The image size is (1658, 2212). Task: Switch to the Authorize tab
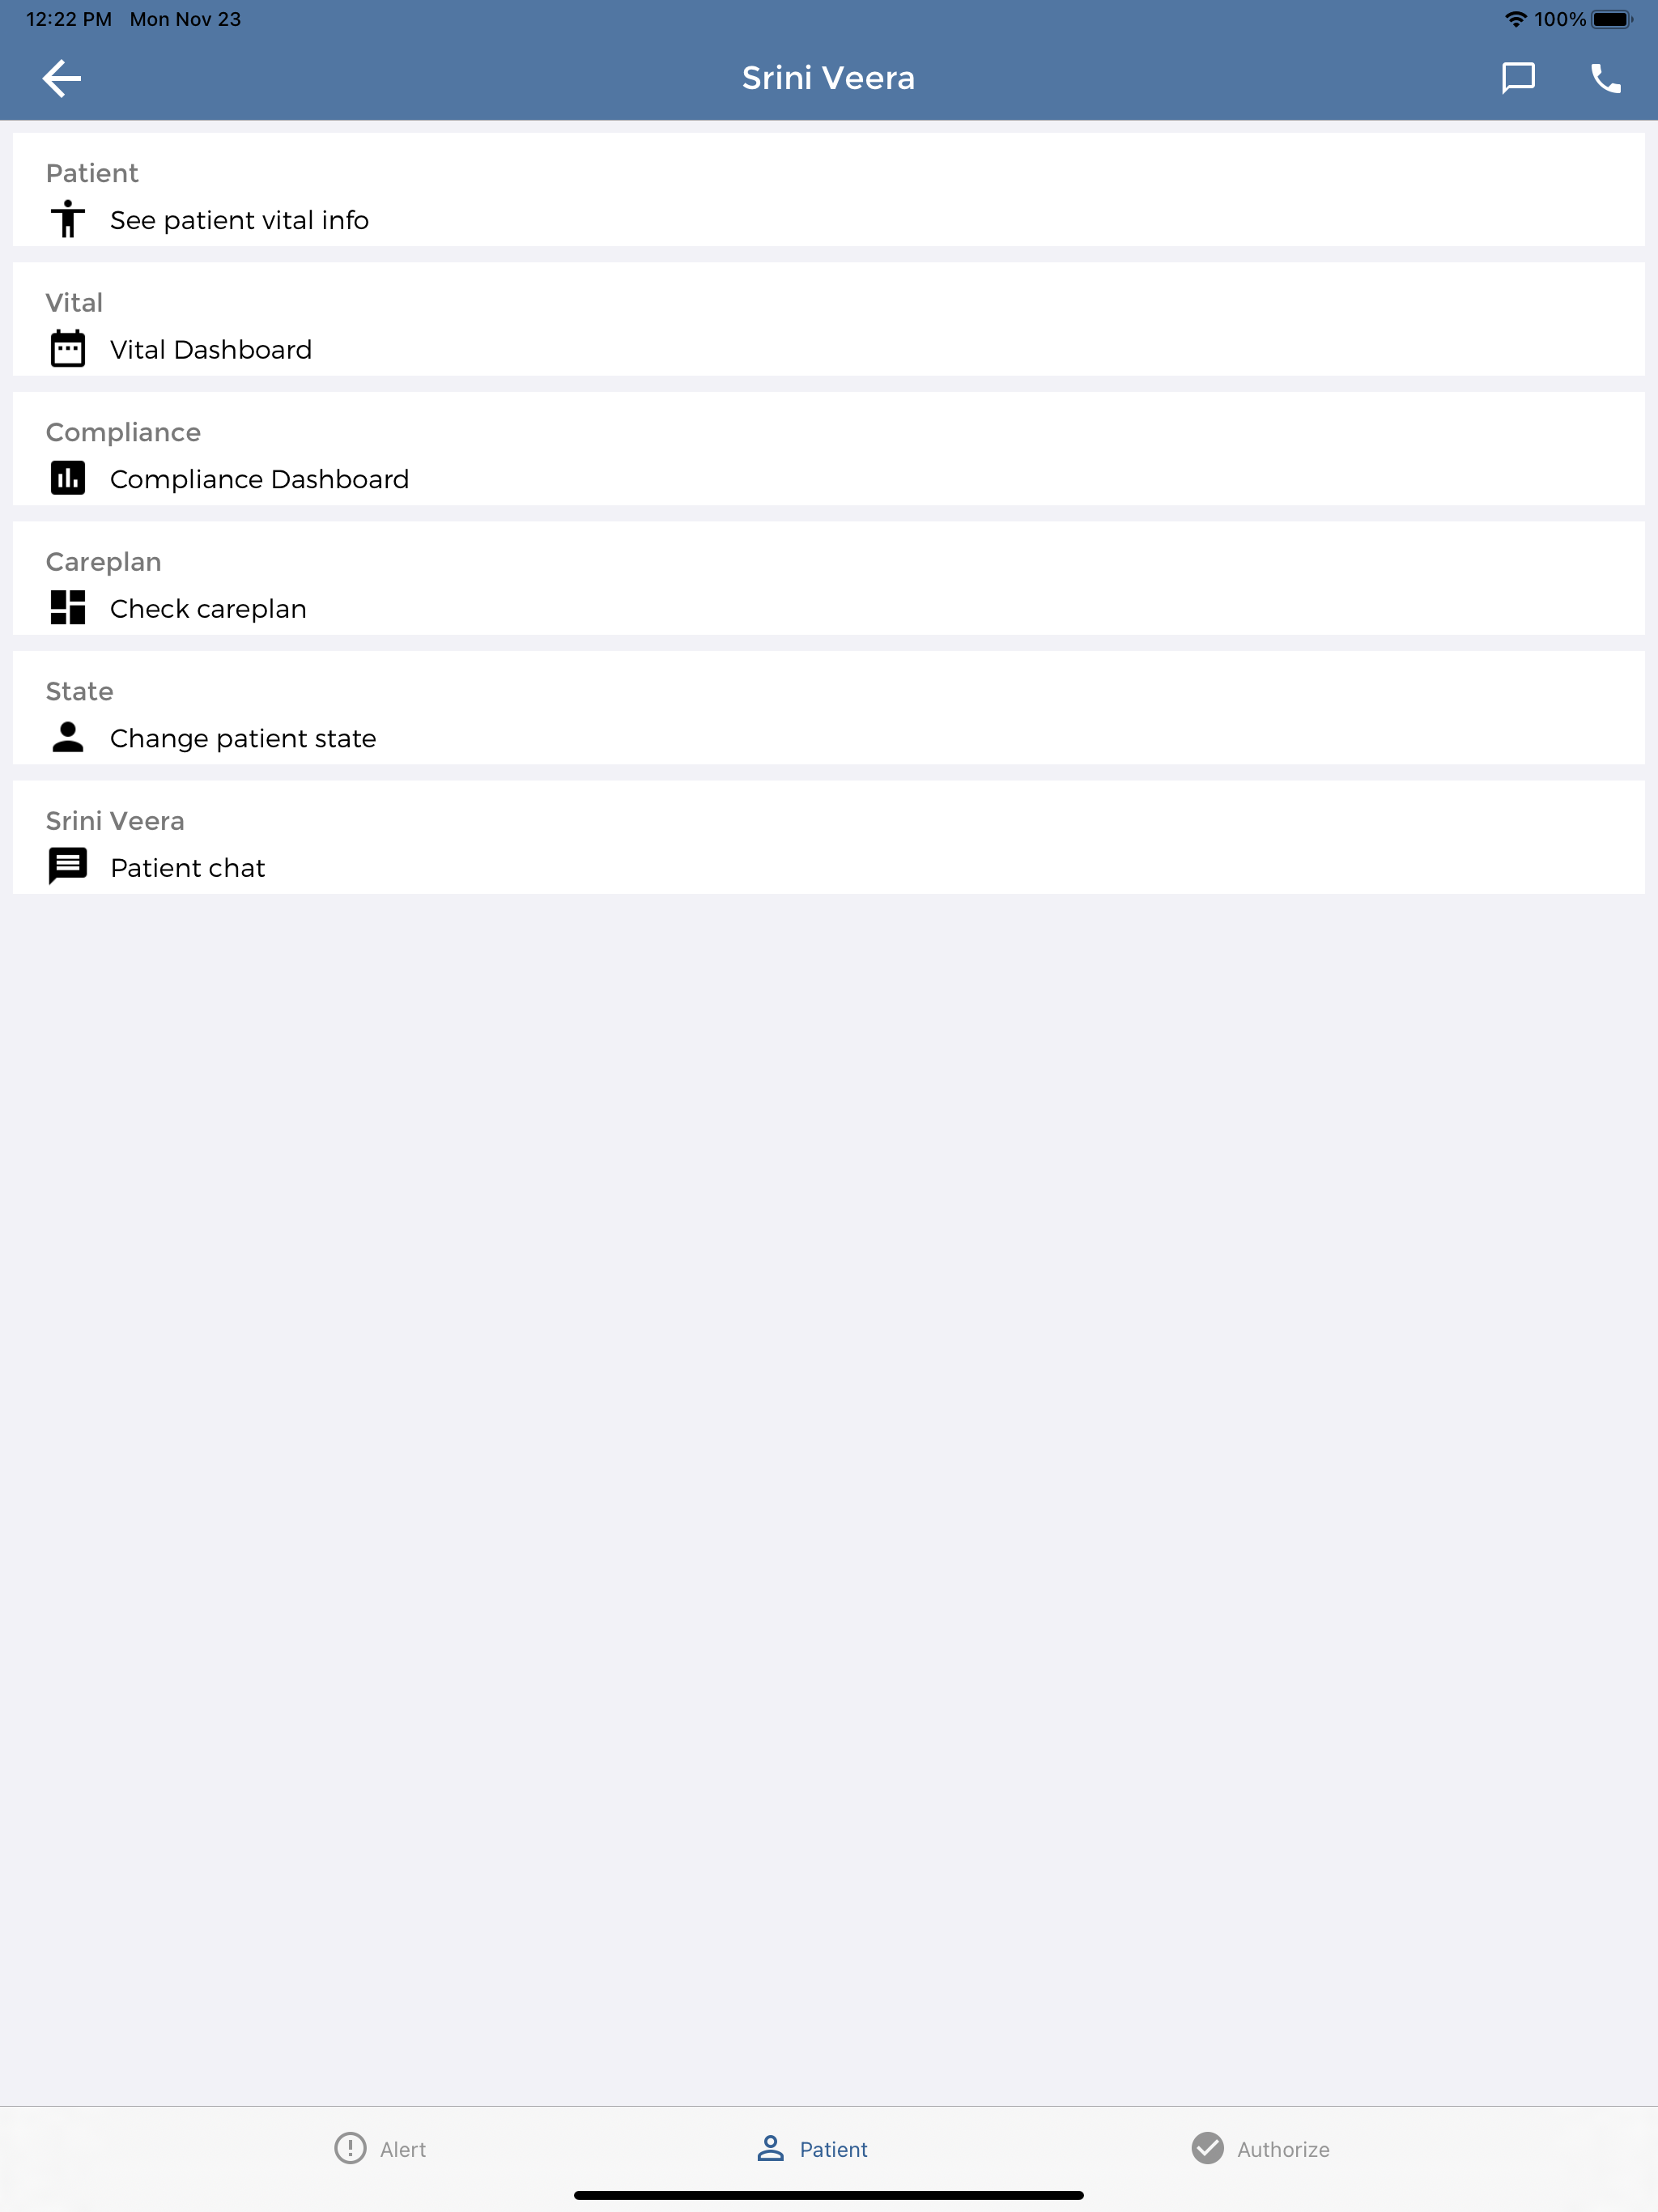[x=1260, y=2148]
